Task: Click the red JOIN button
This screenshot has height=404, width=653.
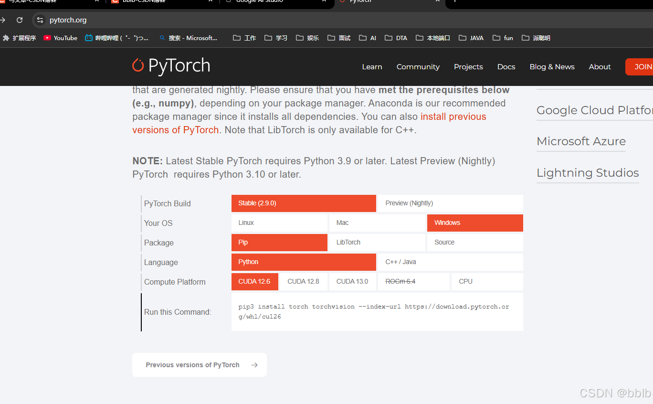Action: 640,67
